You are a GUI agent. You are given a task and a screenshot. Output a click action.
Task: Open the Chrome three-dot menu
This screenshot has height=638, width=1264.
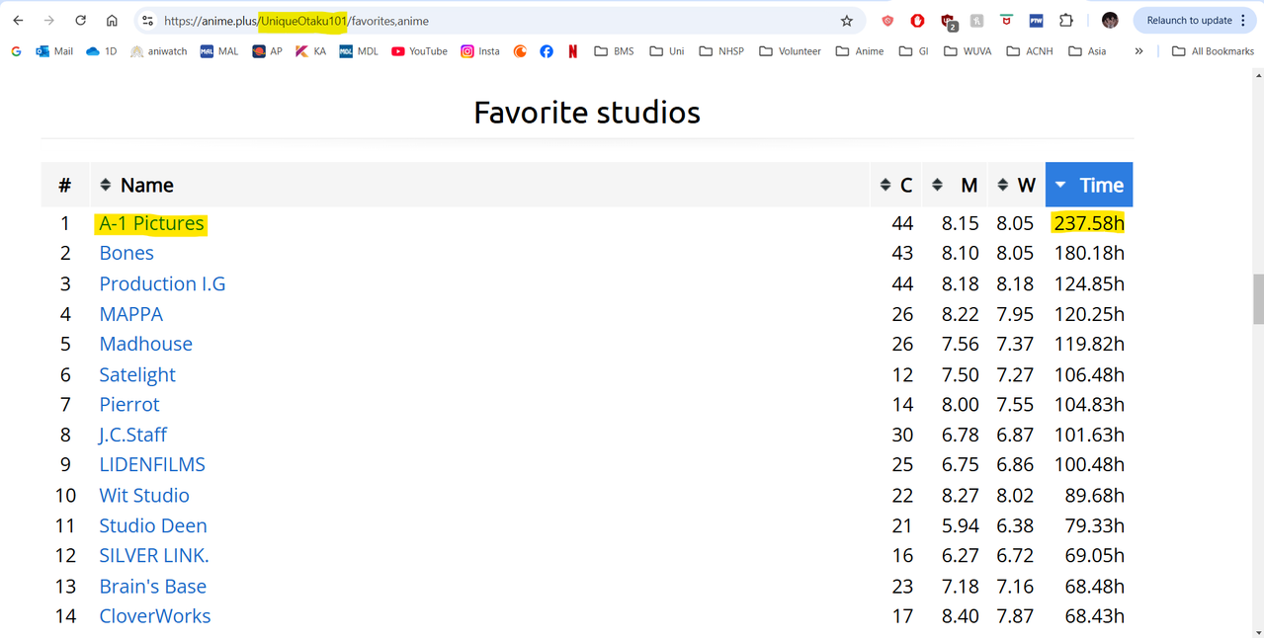1243,20
